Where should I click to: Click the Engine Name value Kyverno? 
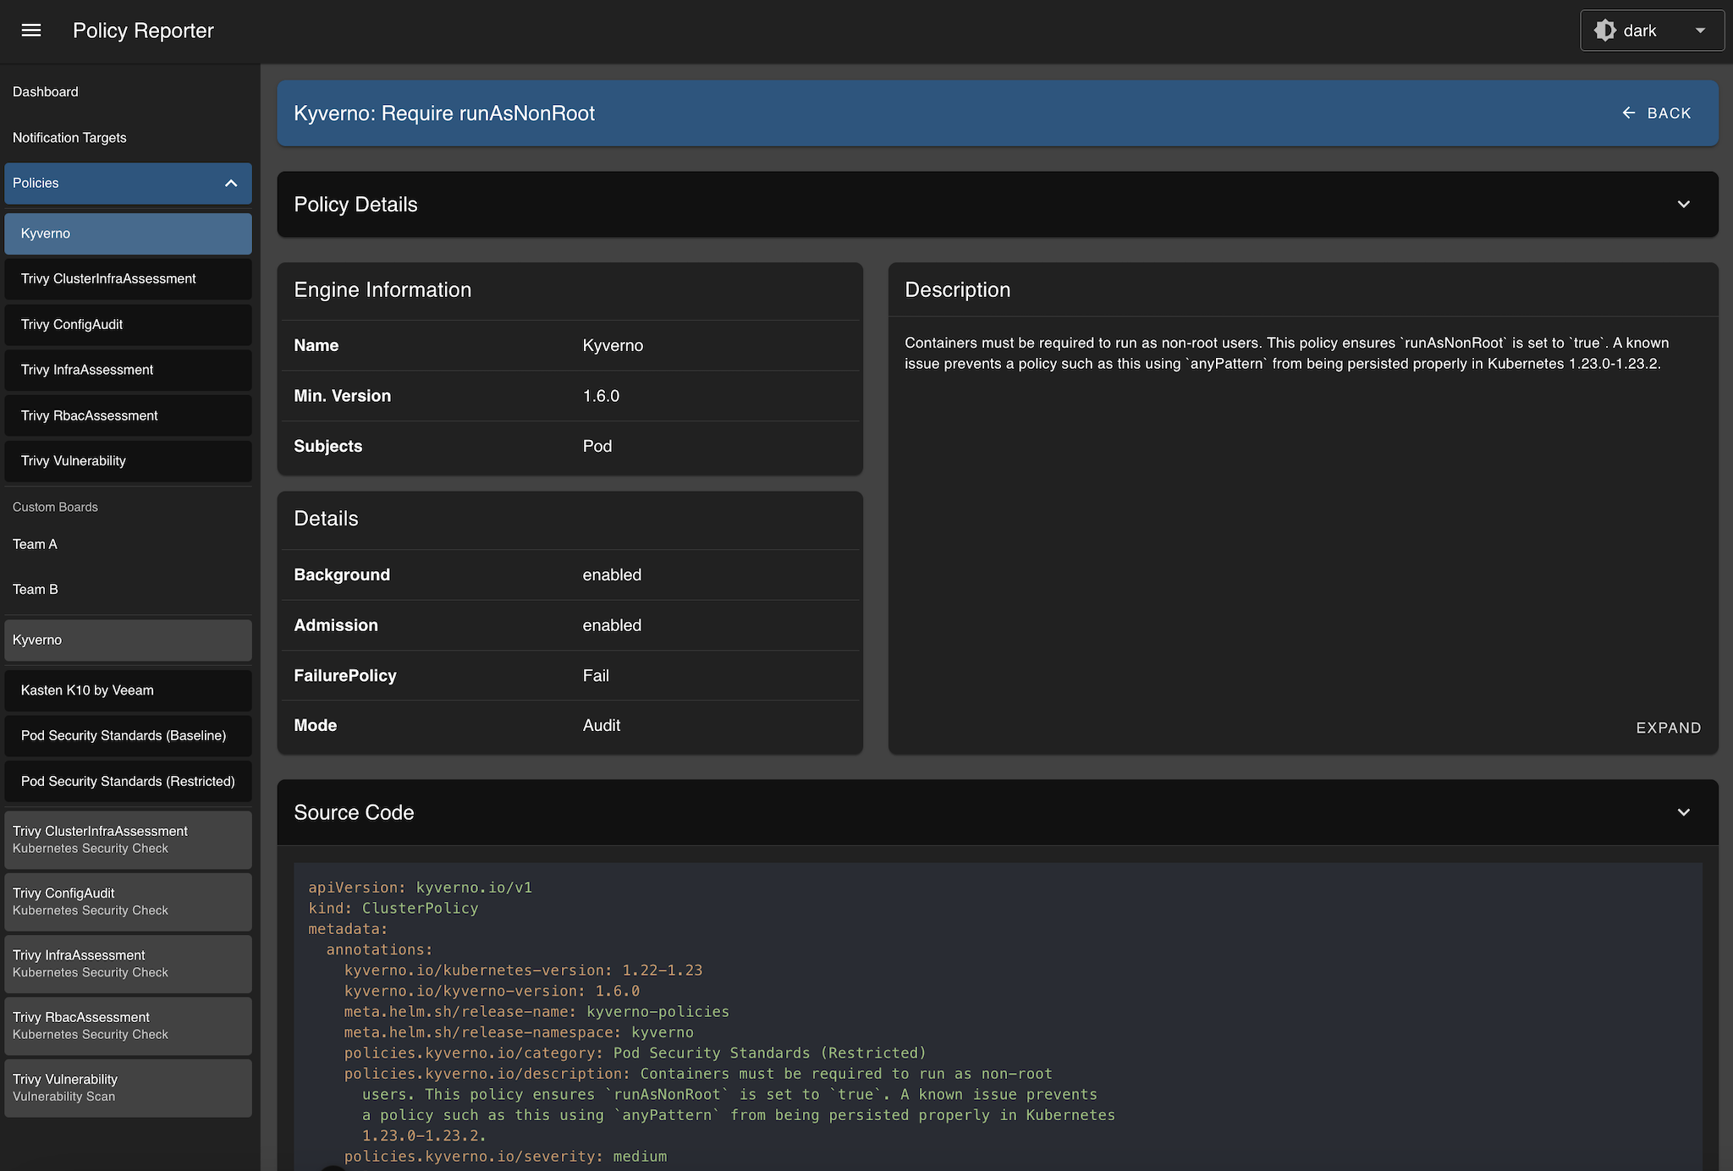pos(613,345)
